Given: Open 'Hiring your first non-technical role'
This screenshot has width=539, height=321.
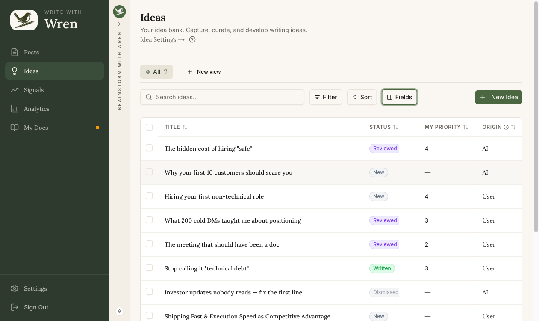Looking at the screenshot, I should [214, 196].
